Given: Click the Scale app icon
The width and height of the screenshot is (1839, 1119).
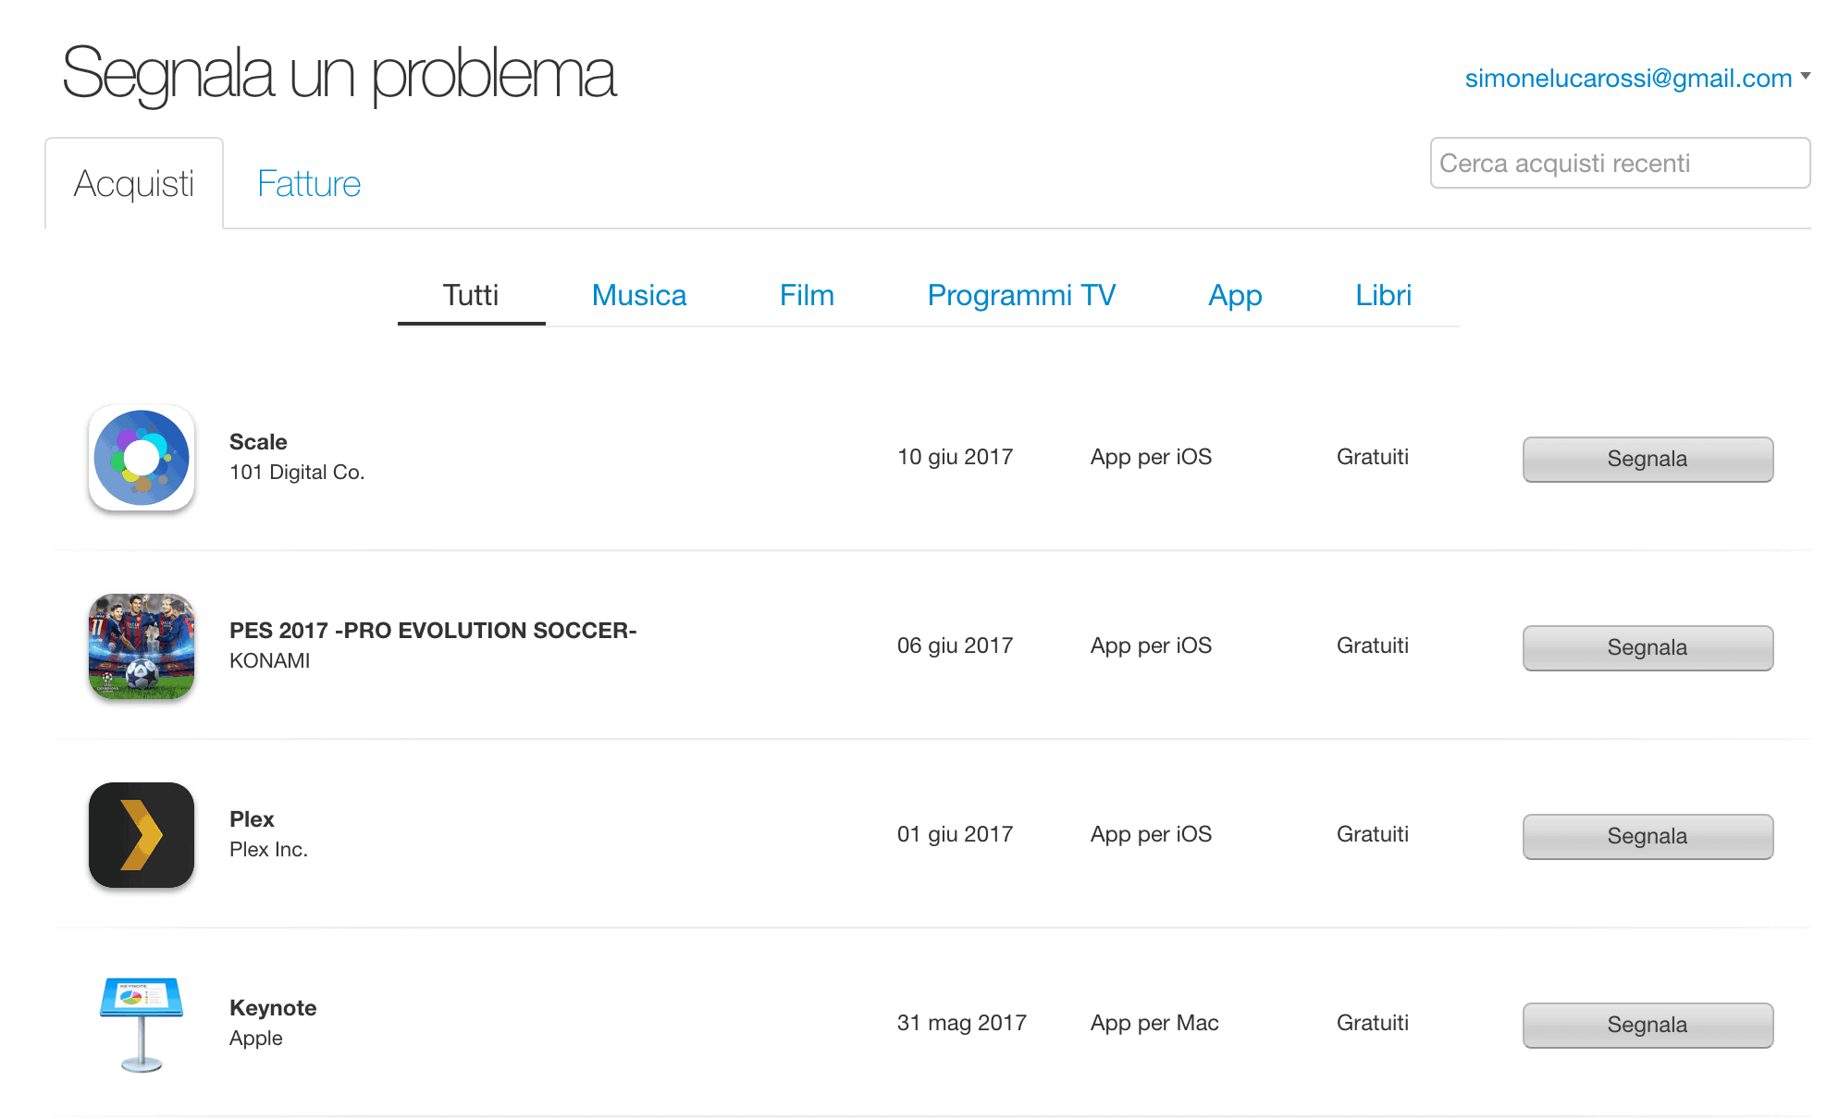Looking at the screenshot, I should click(142, 458).
